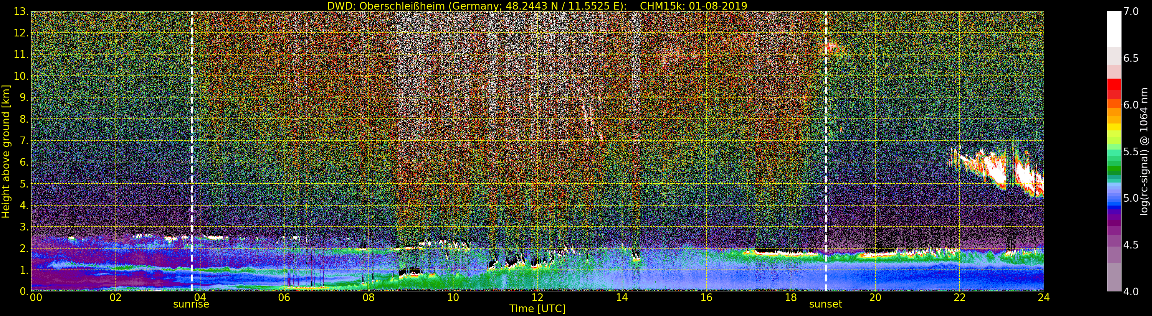Click the time axis tick label '10'

point(453,297)
